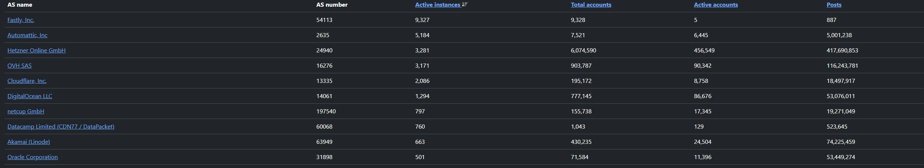Image resolution: width=924 pixels, height=168 pixels.
Task: View the netcup GmbH page
Action: tap(26, 112)
